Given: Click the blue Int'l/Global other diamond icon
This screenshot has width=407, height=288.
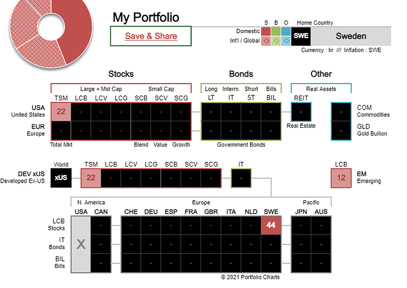Looking at the screenshot, I should (x=286, y=41).
